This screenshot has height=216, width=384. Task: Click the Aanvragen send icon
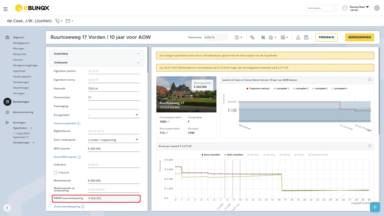pos(7,123)
